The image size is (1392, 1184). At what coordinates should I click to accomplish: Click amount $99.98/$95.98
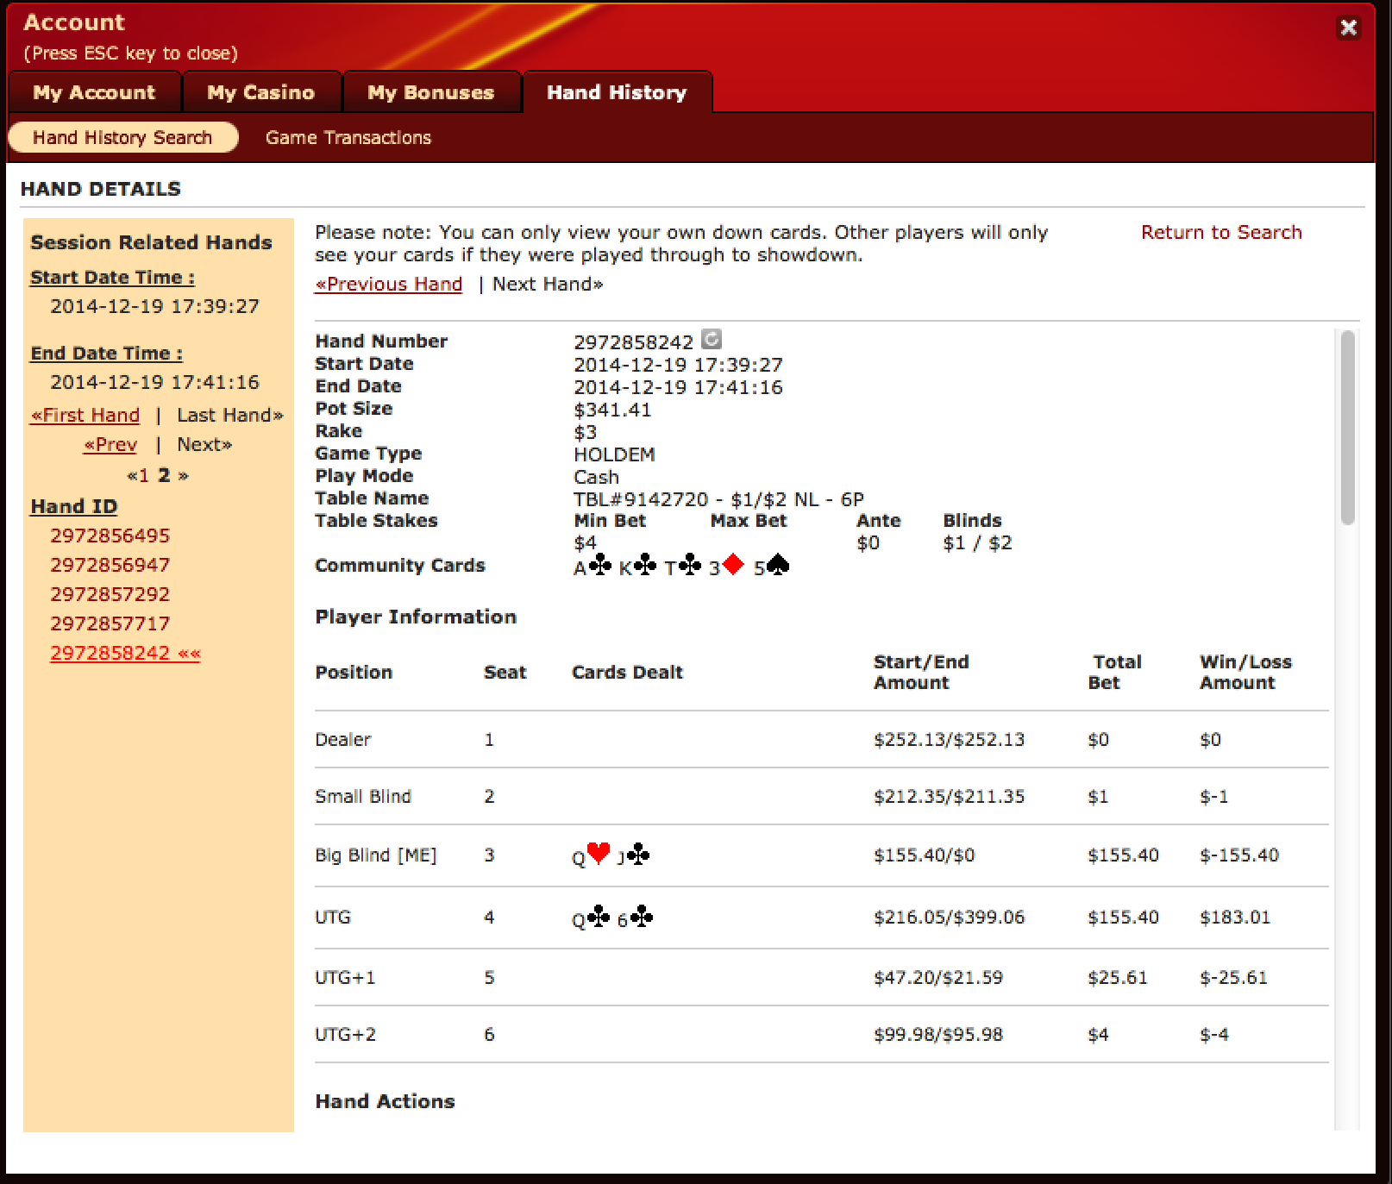938,1035
